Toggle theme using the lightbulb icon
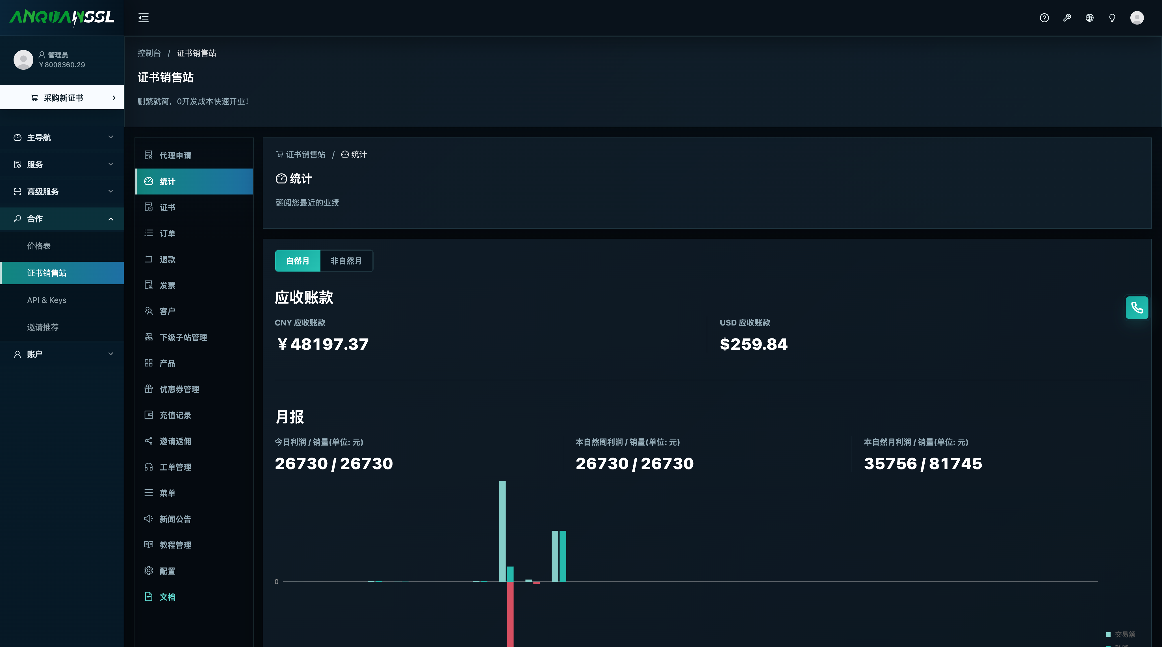The width and height of the screenshot is (1162, 647). pos(1112,18)
